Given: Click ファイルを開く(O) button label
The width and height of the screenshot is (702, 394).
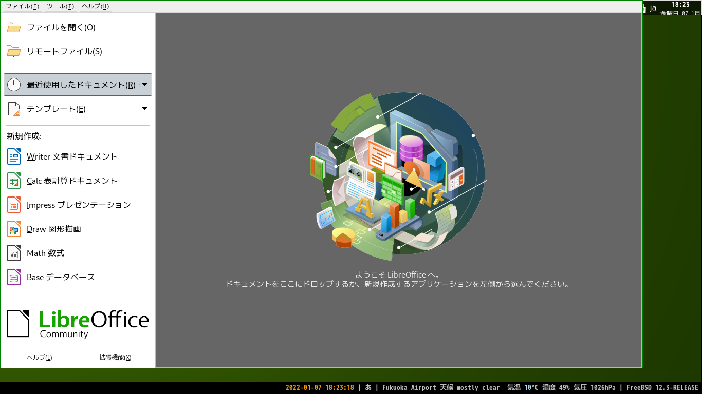Looking at the screenshot, I should (61, 27).
